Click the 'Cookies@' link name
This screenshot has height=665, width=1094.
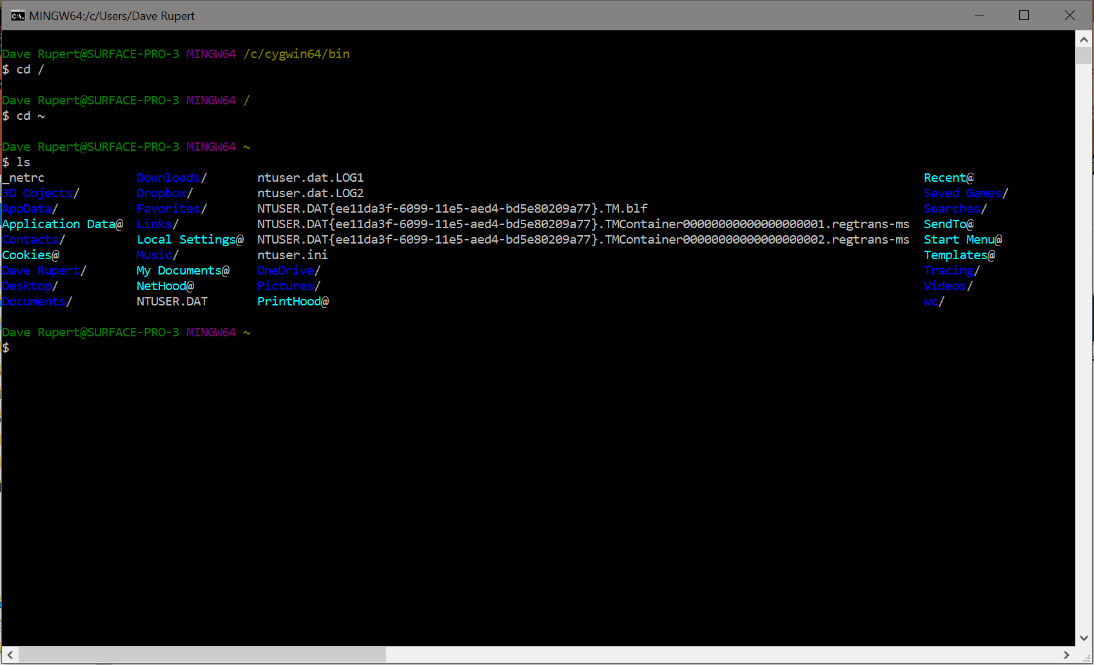point(30,255)
